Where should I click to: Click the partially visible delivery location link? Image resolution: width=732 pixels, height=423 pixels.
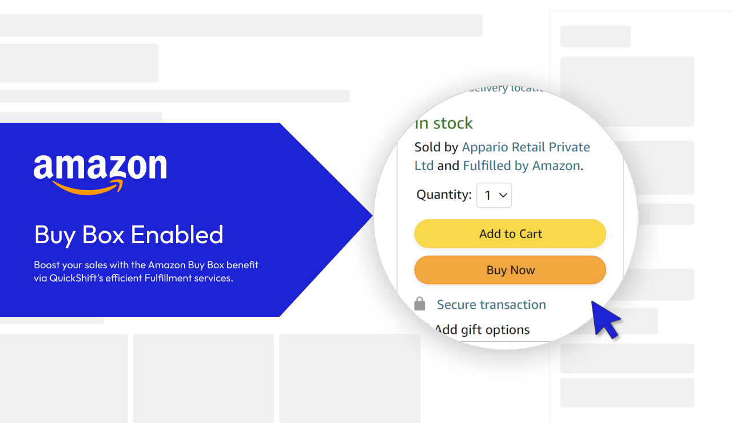pyautogui.click(x=503, y=88)
